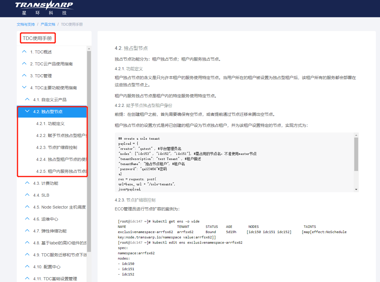
Task: Go to 4.2.3. 节点扩缩容控制 in sidebar
Action: pos(57,147)
